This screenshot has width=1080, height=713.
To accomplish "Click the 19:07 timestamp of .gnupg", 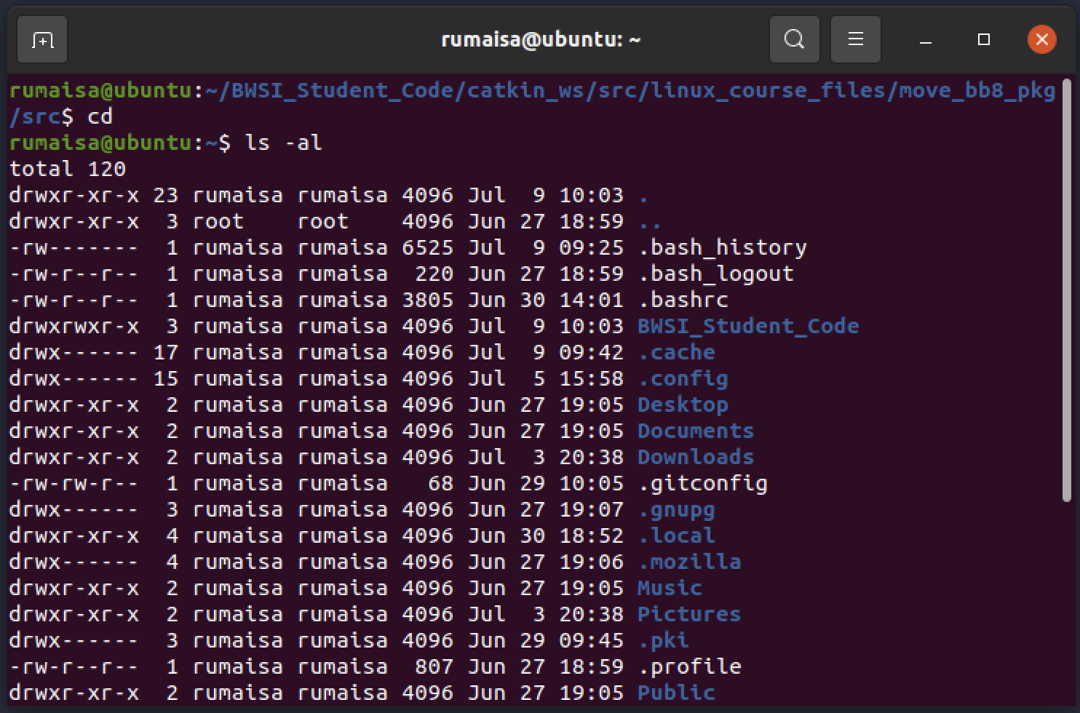I will tap(592, 509).
